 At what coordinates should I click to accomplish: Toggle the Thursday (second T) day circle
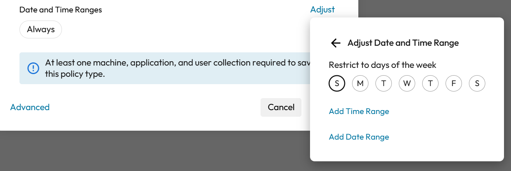[x=430, y=83]
